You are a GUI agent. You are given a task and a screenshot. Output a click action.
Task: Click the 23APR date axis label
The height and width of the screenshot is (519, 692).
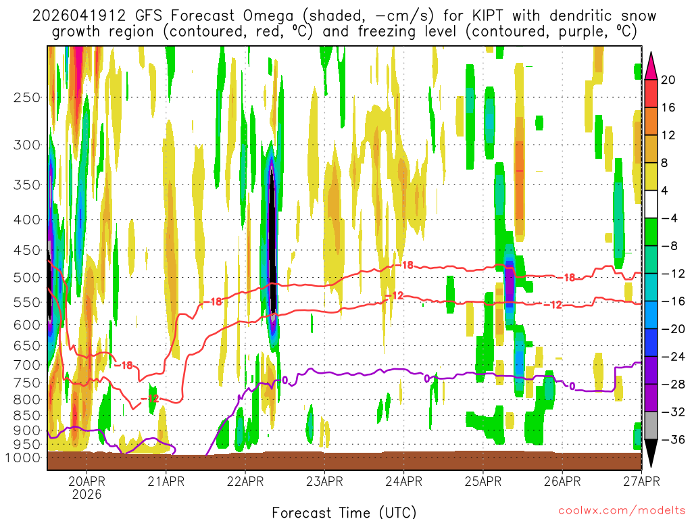click(x=324, y=481)
